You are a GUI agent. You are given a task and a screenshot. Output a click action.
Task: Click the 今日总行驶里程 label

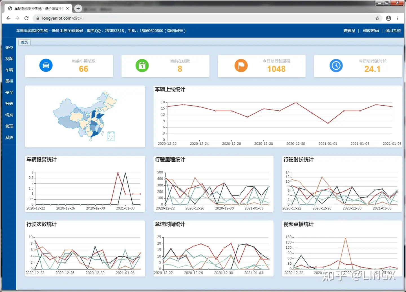(276, 61)
